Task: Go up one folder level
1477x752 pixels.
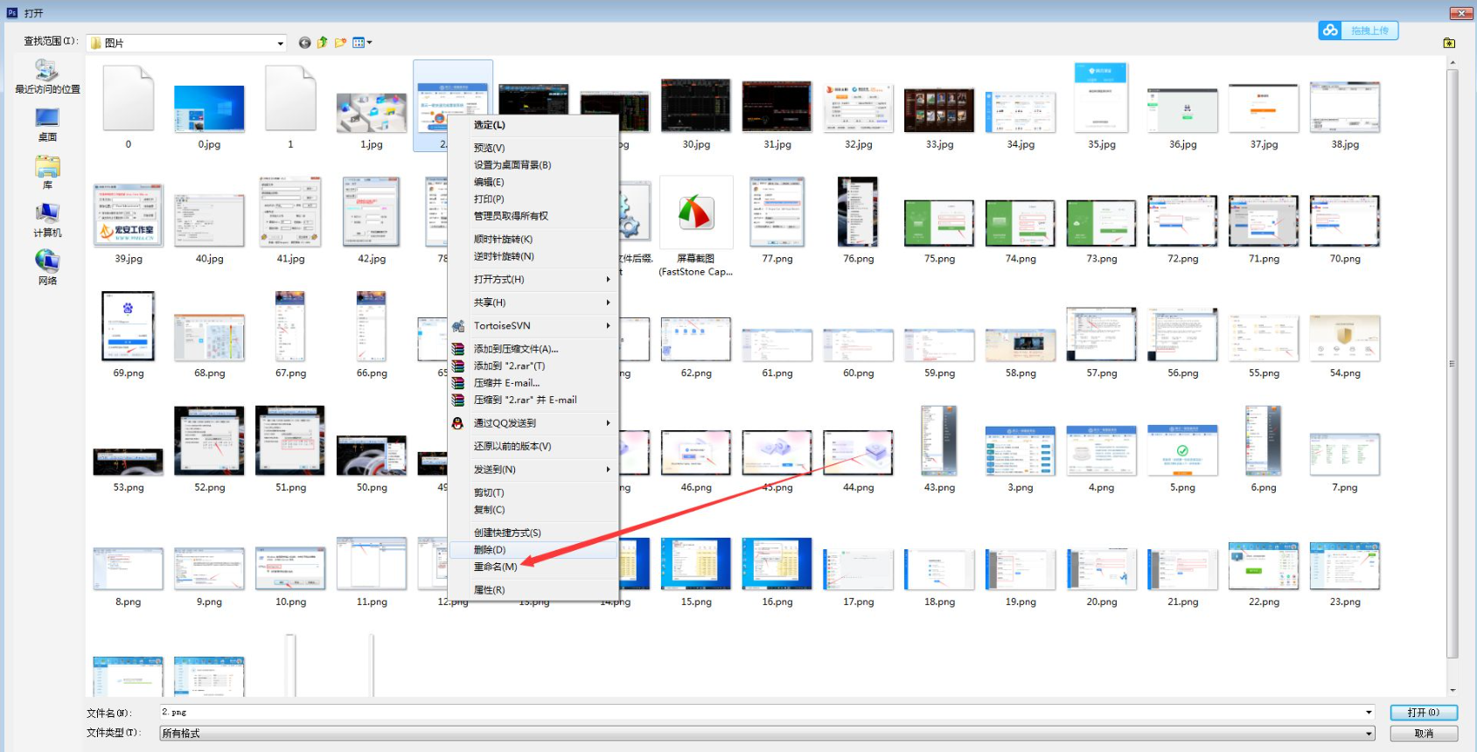Action: tap(323, 43)
